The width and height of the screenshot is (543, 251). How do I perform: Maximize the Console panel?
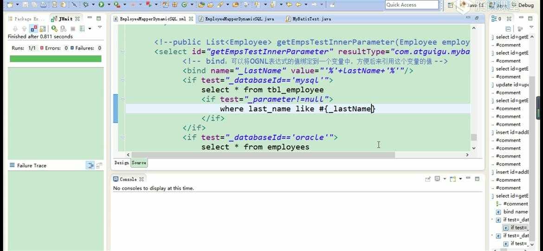click(x=477, y=179)
